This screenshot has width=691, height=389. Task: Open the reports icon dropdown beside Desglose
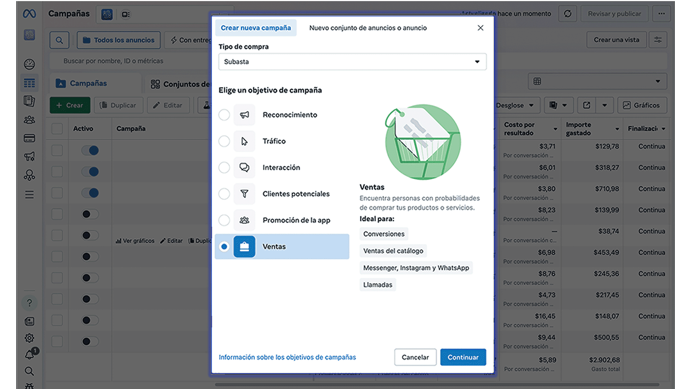558,105
